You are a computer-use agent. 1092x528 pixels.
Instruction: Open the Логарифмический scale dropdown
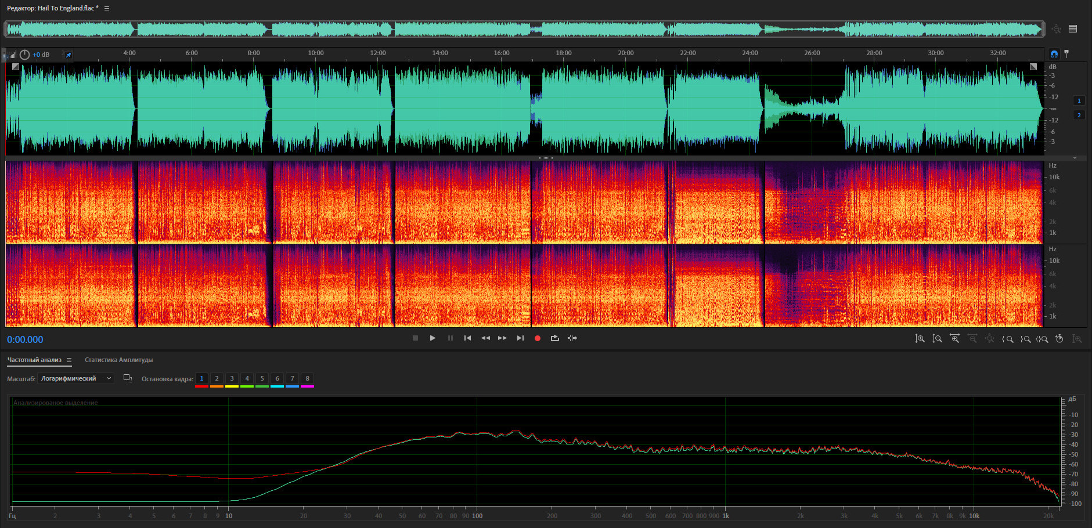pyautogui.click(x=75, y=378)
